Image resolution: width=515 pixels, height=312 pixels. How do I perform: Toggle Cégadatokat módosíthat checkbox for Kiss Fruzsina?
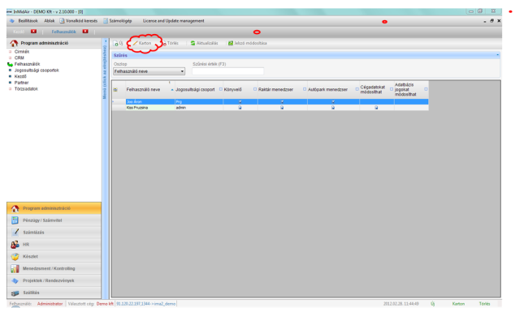pyautogui.click(x=376, y=108)
